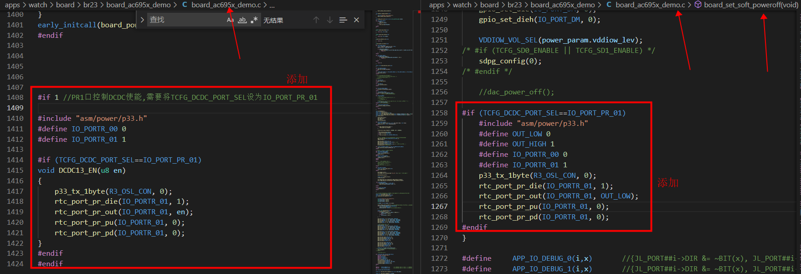Click 'rtc_port_pr_out(IO_PORTR_01, en);' on line 1419

pyautogui.click(x=123, y=212)
